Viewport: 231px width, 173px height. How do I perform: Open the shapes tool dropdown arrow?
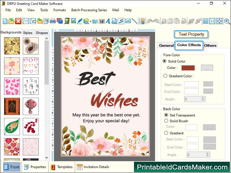tap(90, 21)
